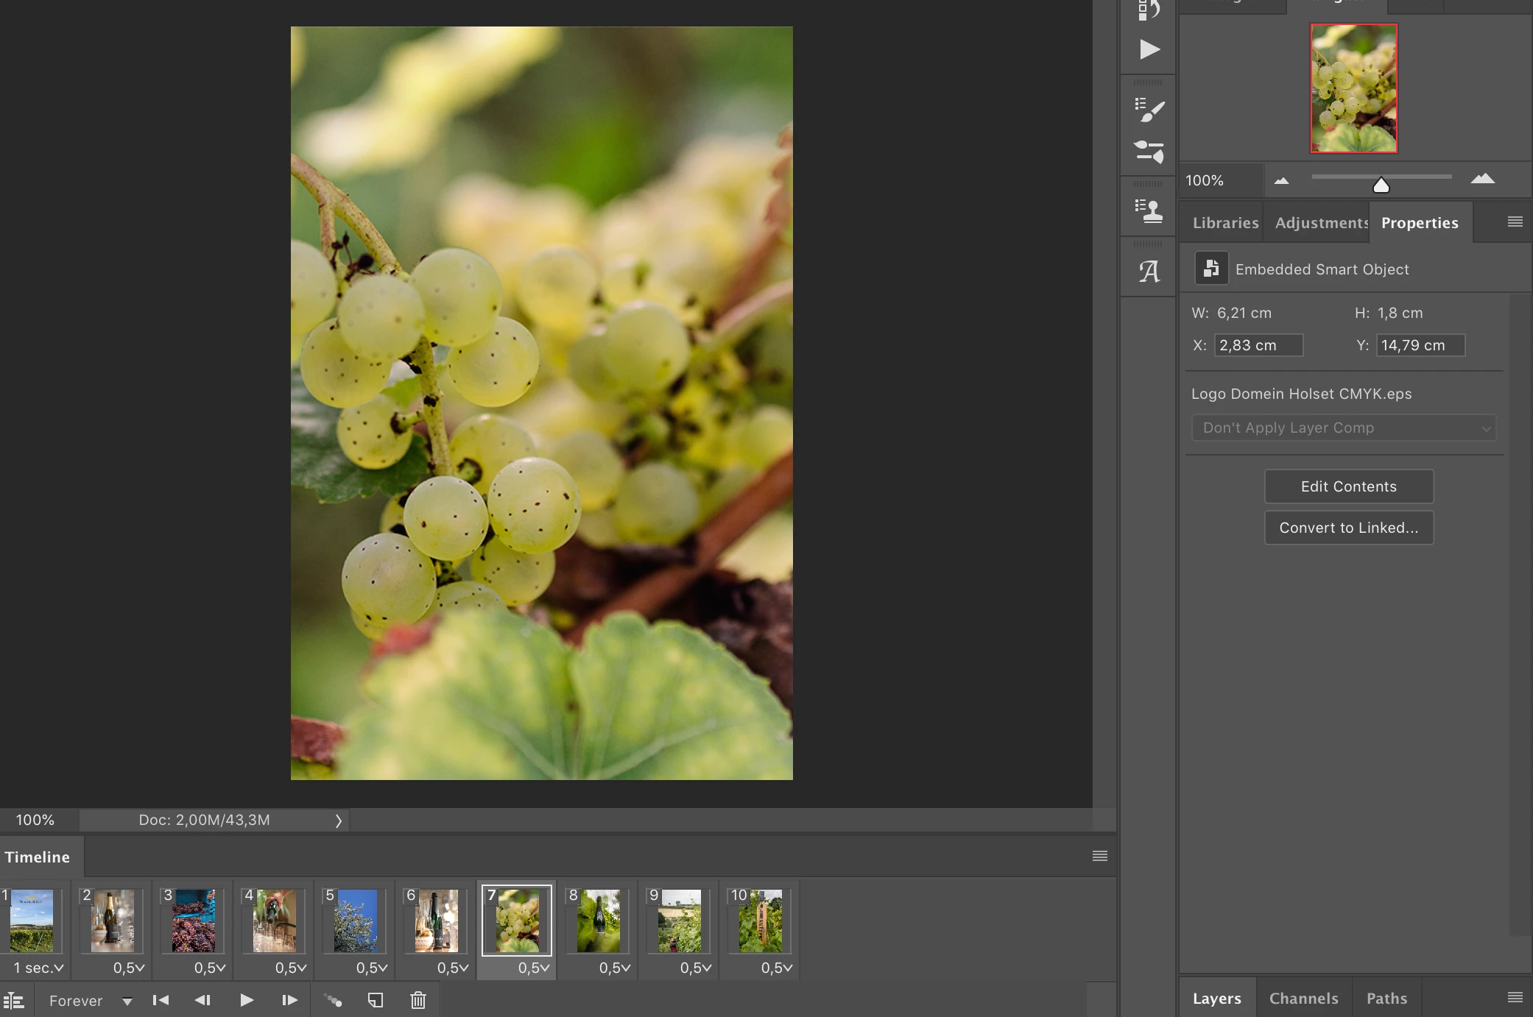Image resolution: width=1533 pixels, height=1017 pixels.
Task: Open the Brush Settings panel icon
Action: coord(1149,110)
